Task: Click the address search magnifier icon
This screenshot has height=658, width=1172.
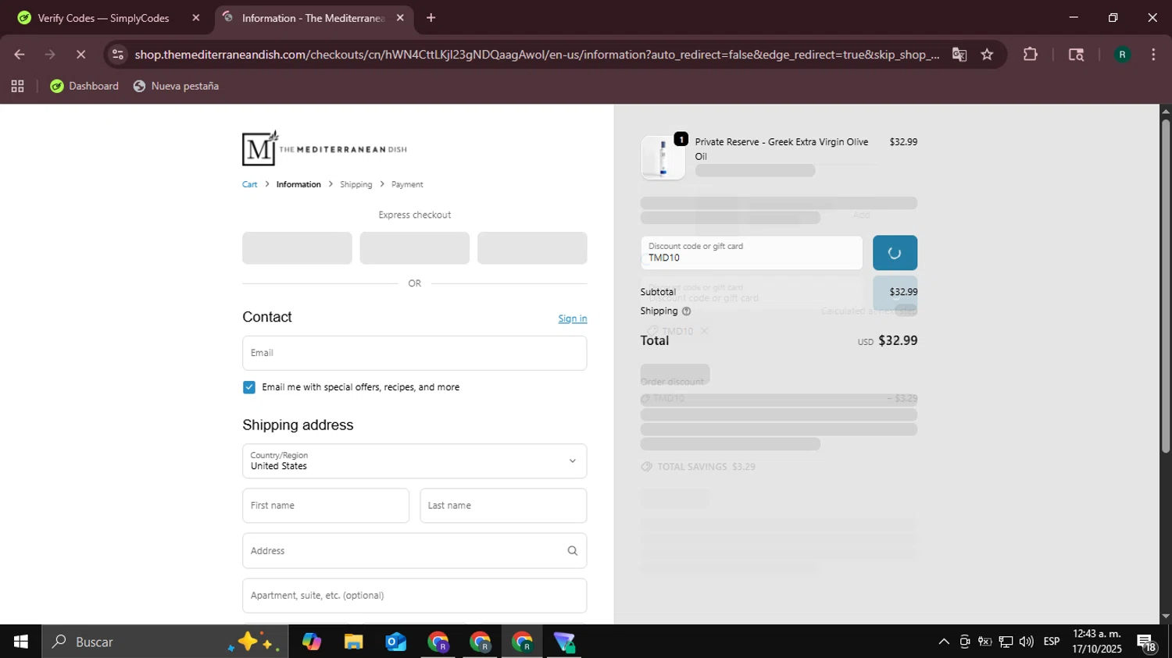Action: (573, 550)
